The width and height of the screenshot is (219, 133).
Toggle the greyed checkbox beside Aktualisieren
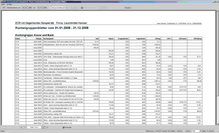82,8
